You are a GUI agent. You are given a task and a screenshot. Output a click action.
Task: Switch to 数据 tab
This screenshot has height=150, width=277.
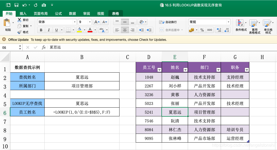73,14
